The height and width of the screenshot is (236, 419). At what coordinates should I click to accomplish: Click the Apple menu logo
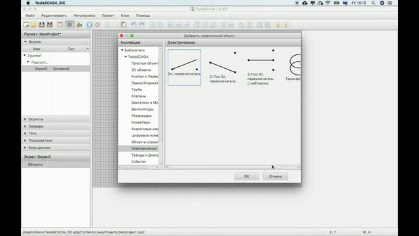pos(27,3)
